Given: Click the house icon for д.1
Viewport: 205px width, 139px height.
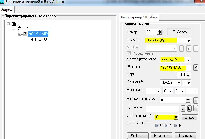Looking at the screenshot, I should click(19, 29).
